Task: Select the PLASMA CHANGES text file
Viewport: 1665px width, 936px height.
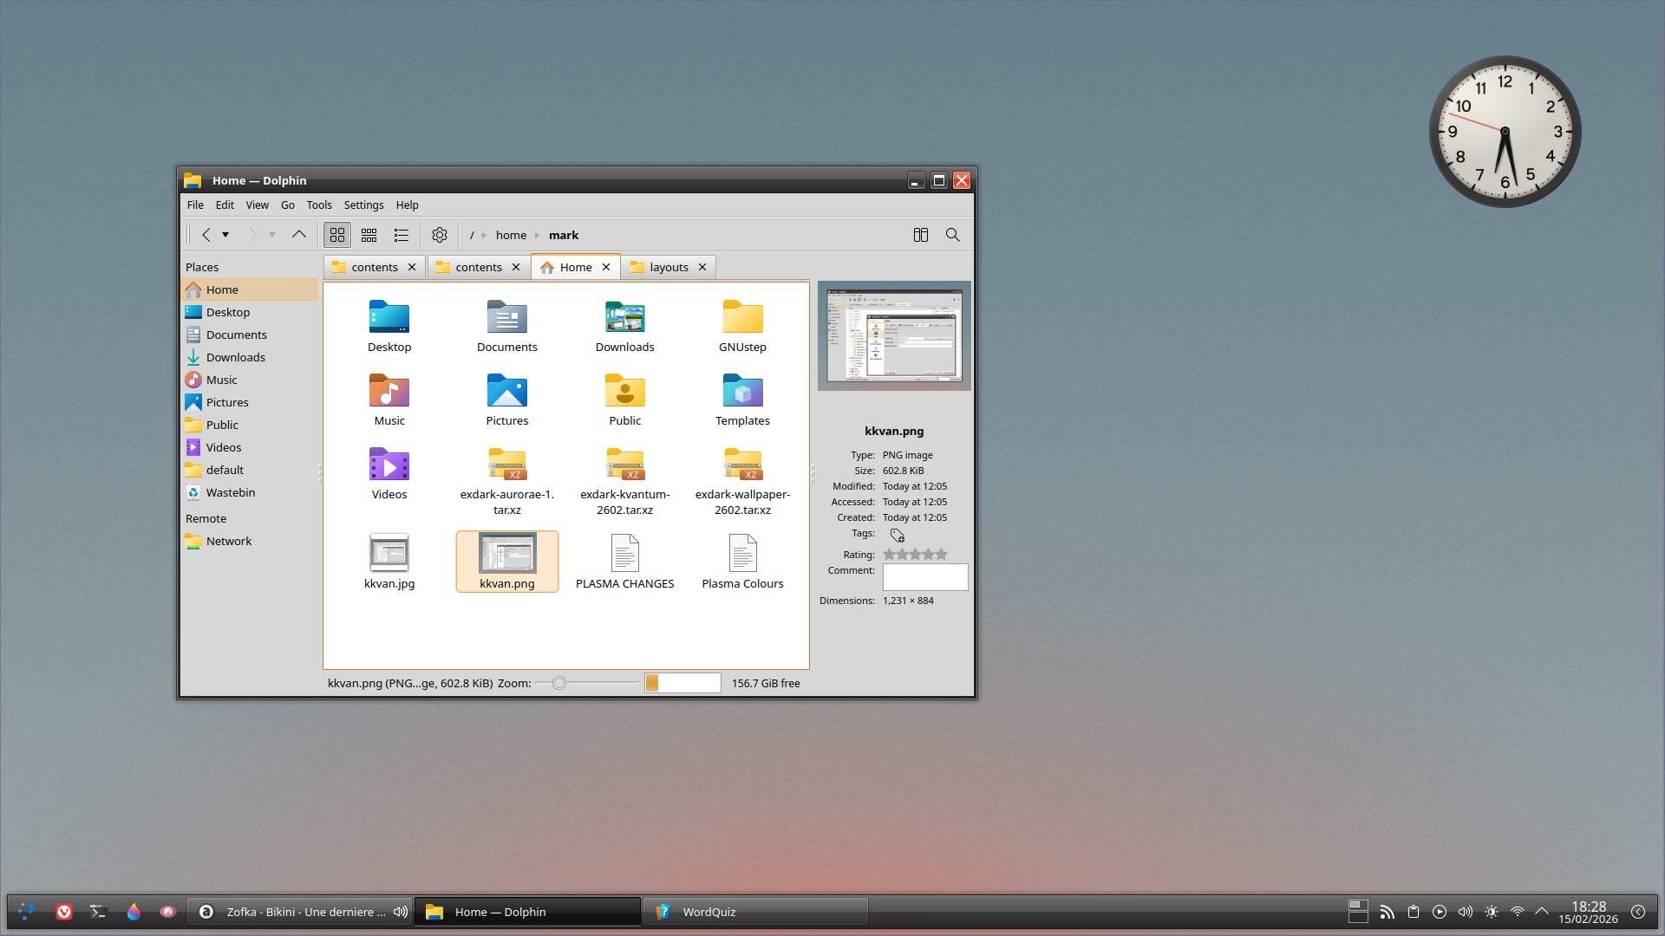Action: 624,562
